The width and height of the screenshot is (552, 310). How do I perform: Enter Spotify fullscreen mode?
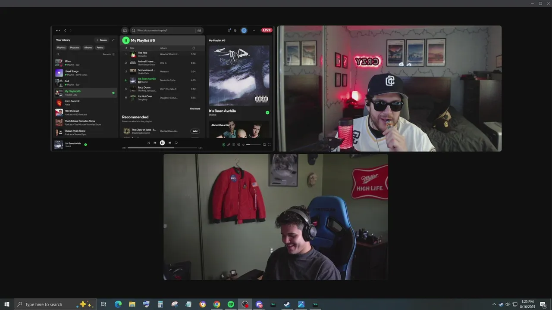(x=270, y=145)
